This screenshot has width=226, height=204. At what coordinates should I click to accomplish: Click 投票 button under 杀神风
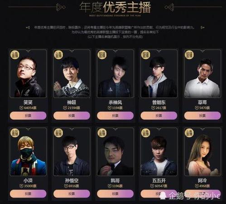[x=115, y=116]
